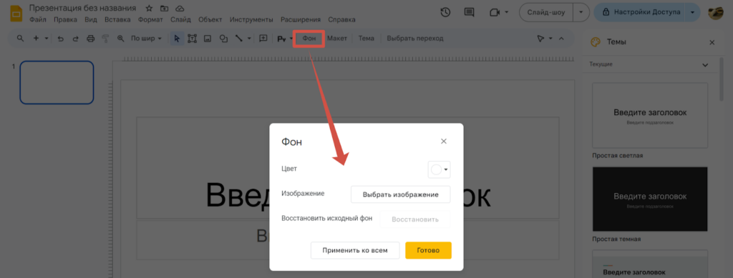Image resolution: width=733 pixels, height=278 pixels.
Task: Open the Слайд menu
Action: tap(180, 19)
